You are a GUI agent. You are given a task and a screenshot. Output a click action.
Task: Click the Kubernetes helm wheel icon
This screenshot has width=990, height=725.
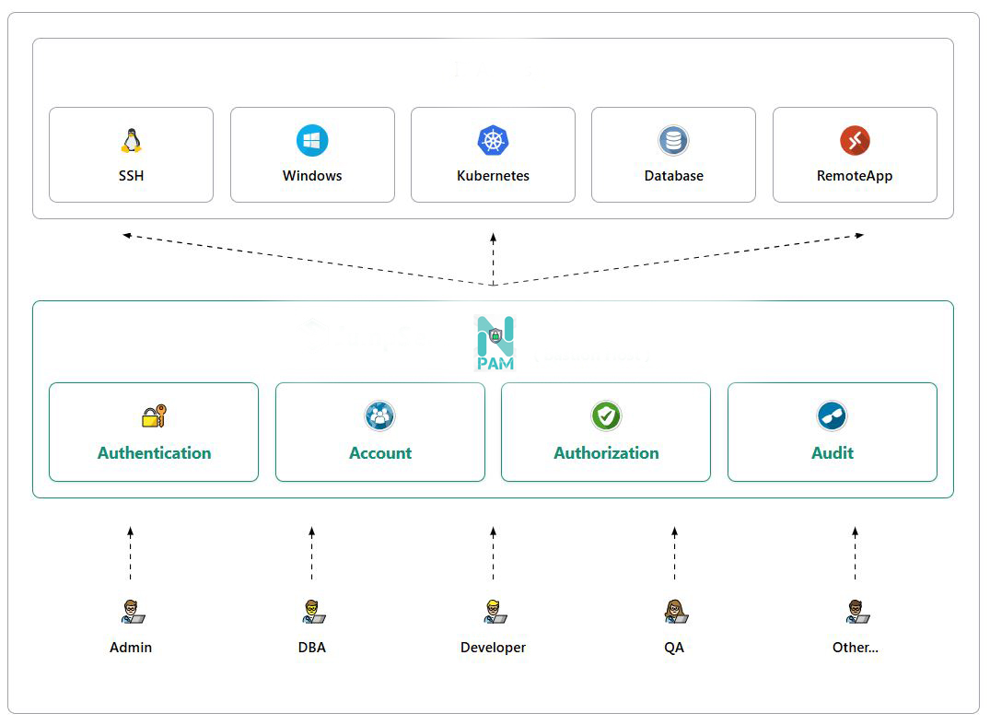click(493, 141)
